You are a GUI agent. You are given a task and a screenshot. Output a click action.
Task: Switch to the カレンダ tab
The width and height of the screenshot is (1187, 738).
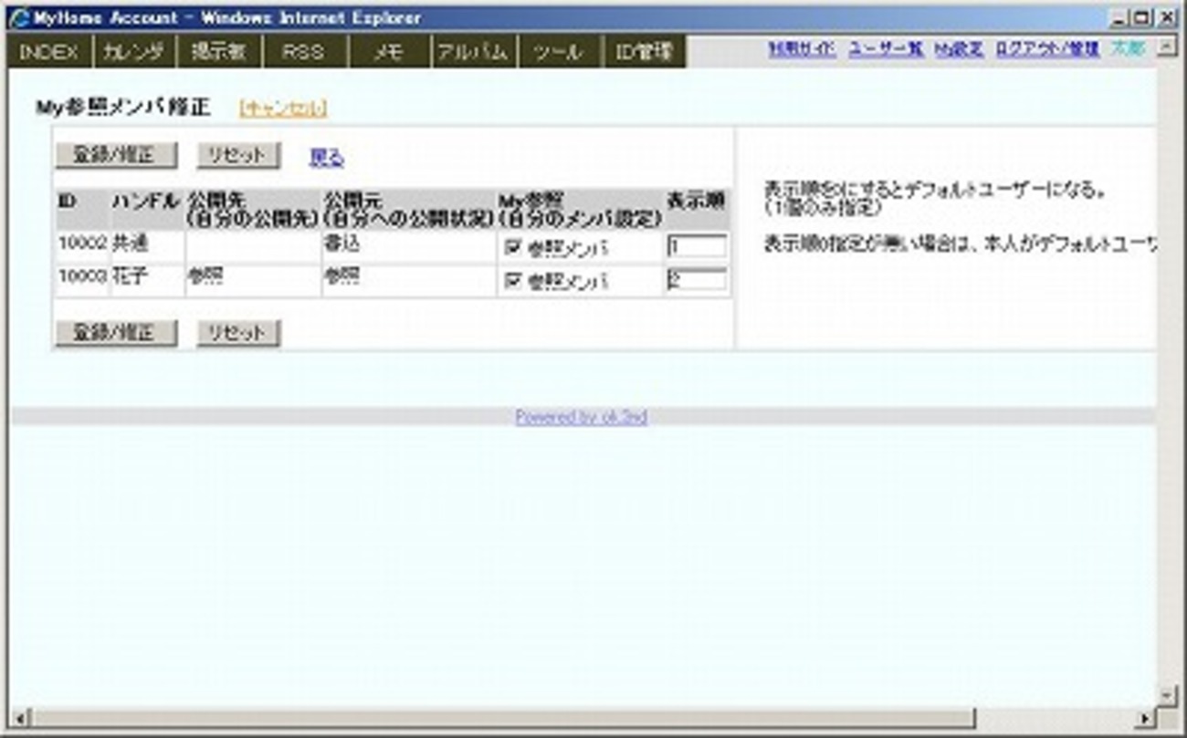tap(133, 52)
